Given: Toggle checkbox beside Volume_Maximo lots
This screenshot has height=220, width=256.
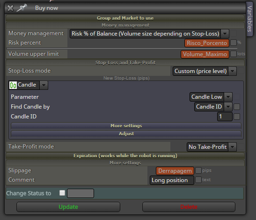Looking at the screenshot, I should coord(234,54).
